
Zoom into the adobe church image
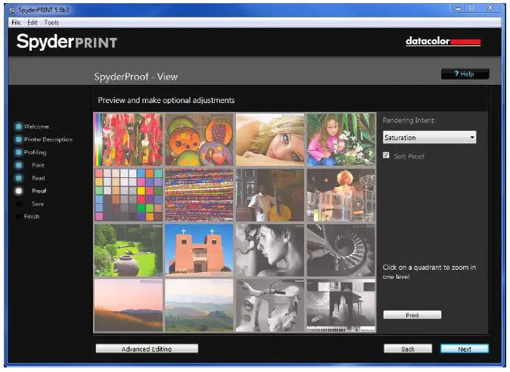tap(199, 250)
